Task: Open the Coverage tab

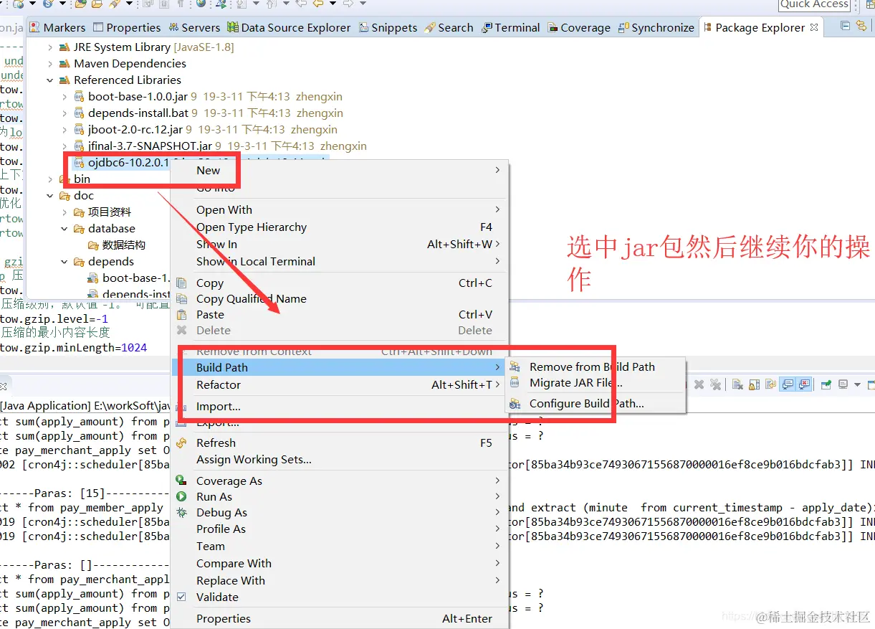Action: click(579, 27)
